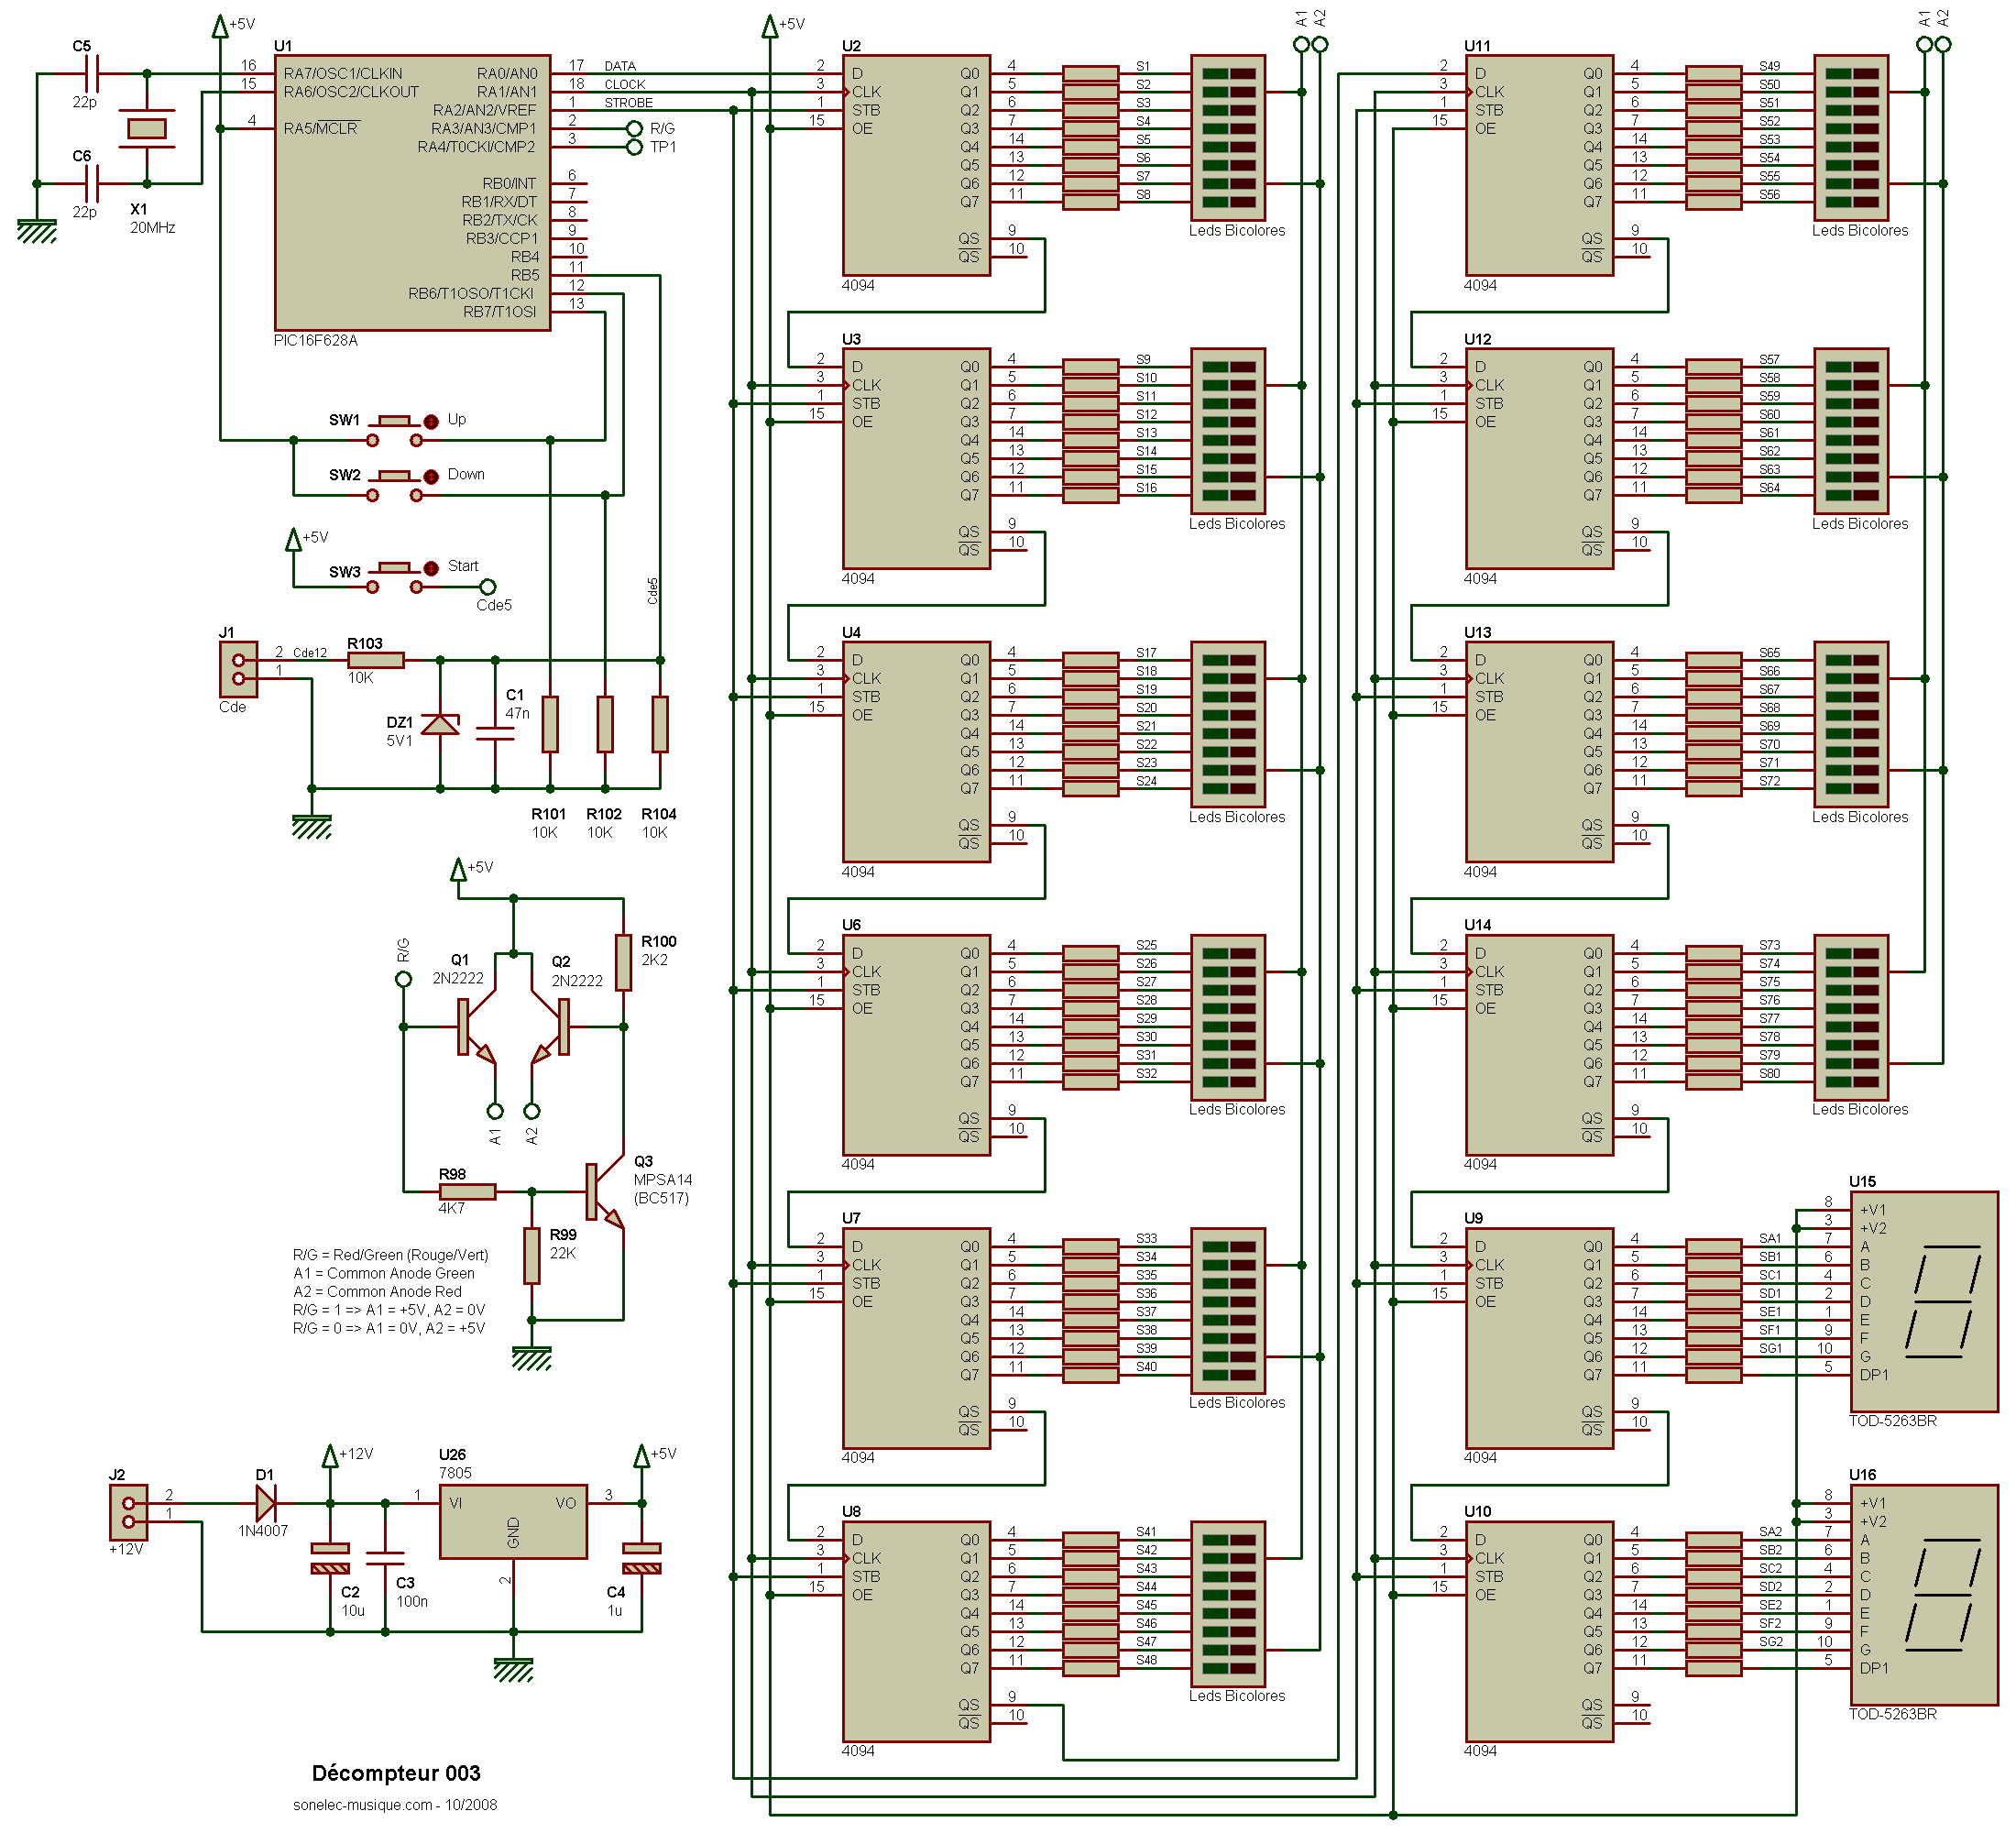Select the U10 4094 shift register

1540,1631
